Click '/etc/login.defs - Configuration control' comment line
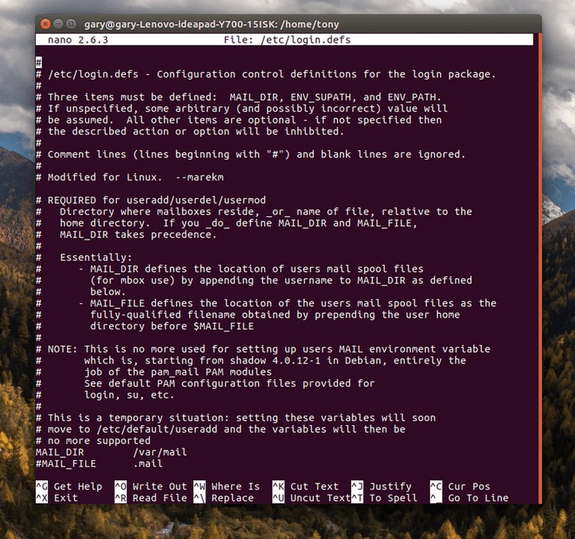Image resolution: width=575 pixels, height=539 pixels. pyautogui.click(x=266, y=74)
